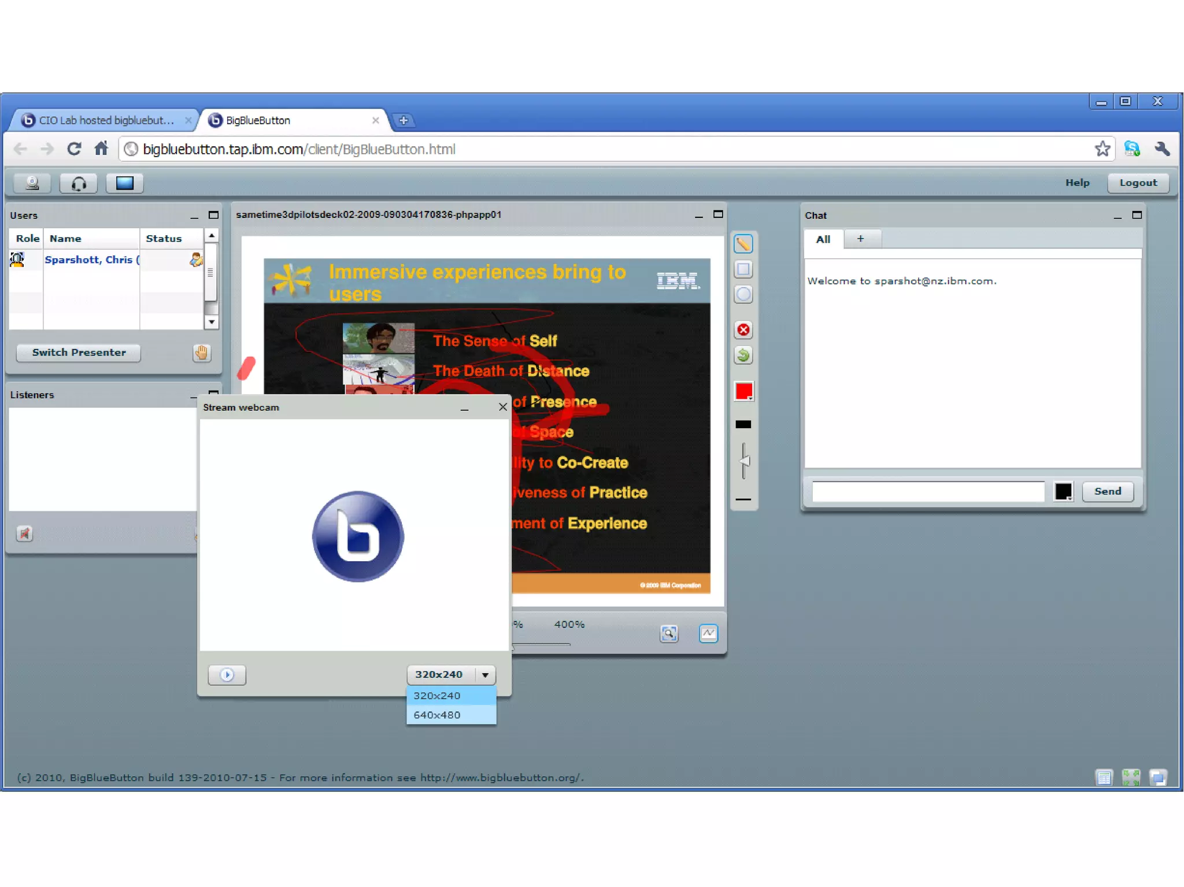Viewport: 1184px width, 887px height.
Task: Click the webcam share icon
Action: coord(32,183)
